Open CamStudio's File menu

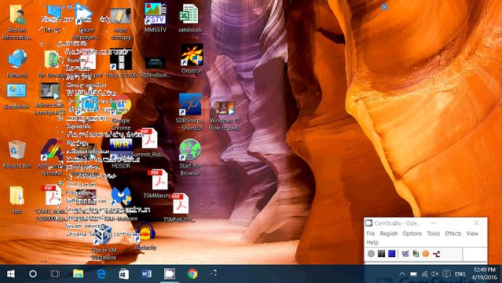(x=371, y=233)
